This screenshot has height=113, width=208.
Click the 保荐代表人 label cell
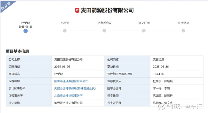[127, 81]
